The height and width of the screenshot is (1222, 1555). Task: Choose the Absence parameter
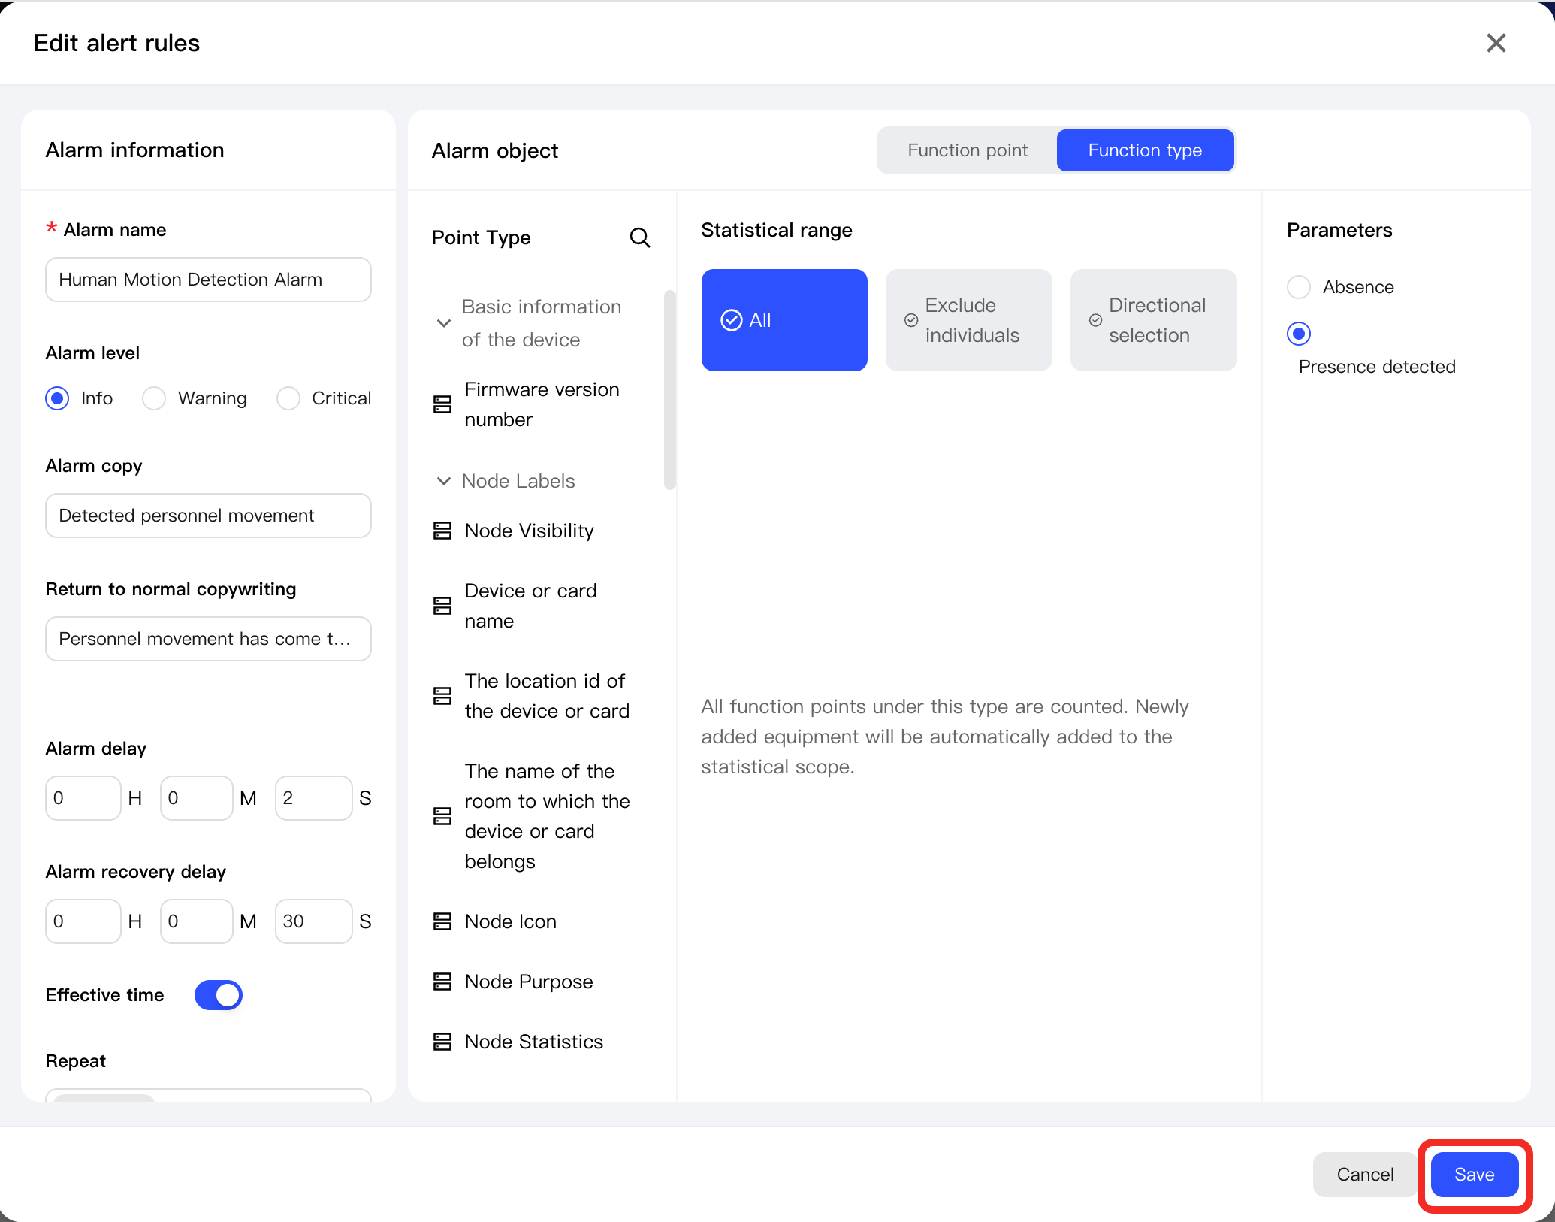pyautogui.click(x=1299, y=287)
